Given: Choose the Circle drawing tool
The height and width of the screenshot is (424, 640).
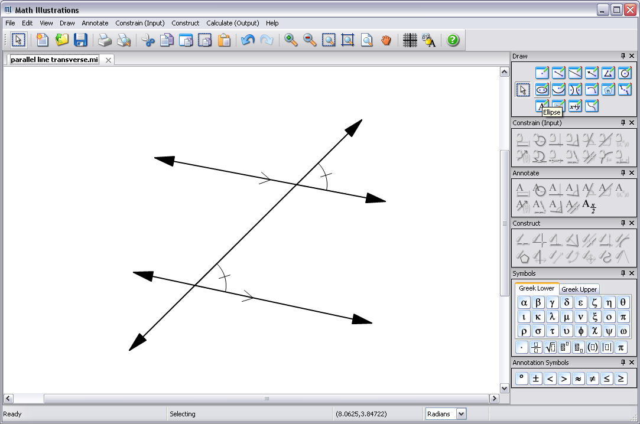Looking at the screenshot, I should click(x=625, y=72).
